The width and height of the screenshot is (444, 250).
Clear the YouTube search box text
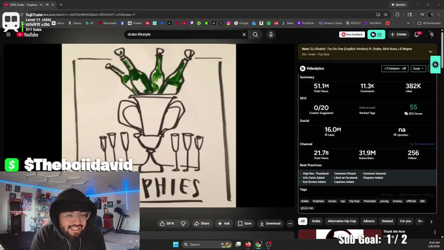[x=244, y=34]
